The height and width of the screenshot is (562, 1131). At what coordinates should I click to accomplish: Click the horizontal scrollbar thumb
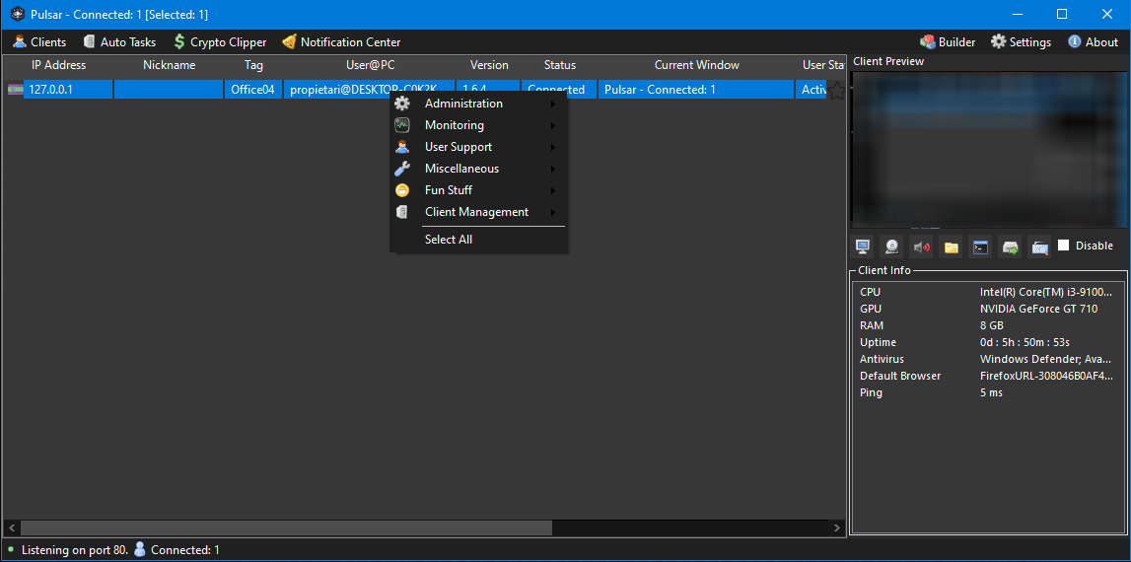pyautogui.click(x=286, y=528)
